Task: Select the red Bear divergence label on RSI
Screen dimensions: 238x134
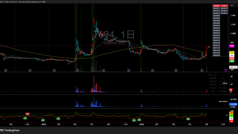Action: (28, 114)
